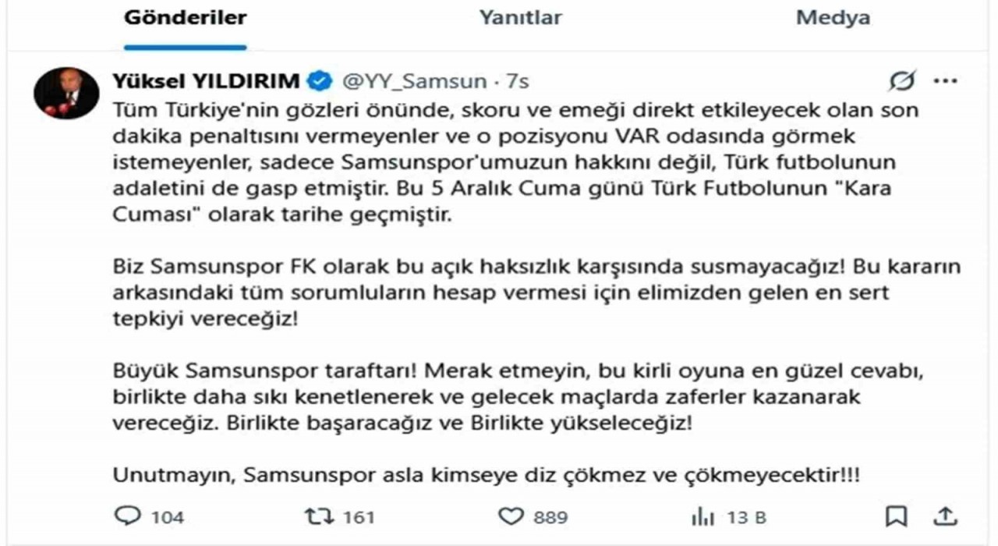This screenshot has height=546, width=998.
Task: Open the Medya tab
Action: 833,17
